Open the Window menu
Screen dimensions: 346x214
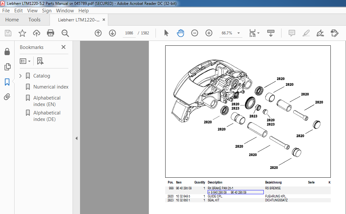[65, 11]
